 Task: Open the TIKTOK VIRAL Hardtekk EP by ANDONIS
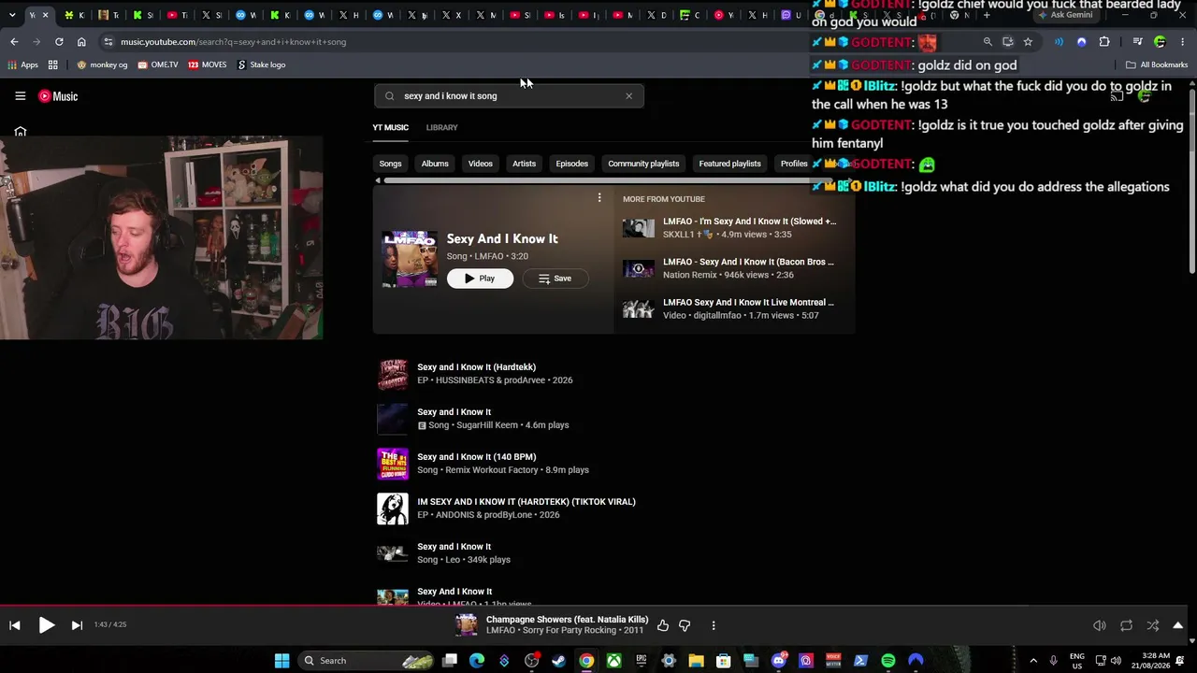(x=526, y=502)
